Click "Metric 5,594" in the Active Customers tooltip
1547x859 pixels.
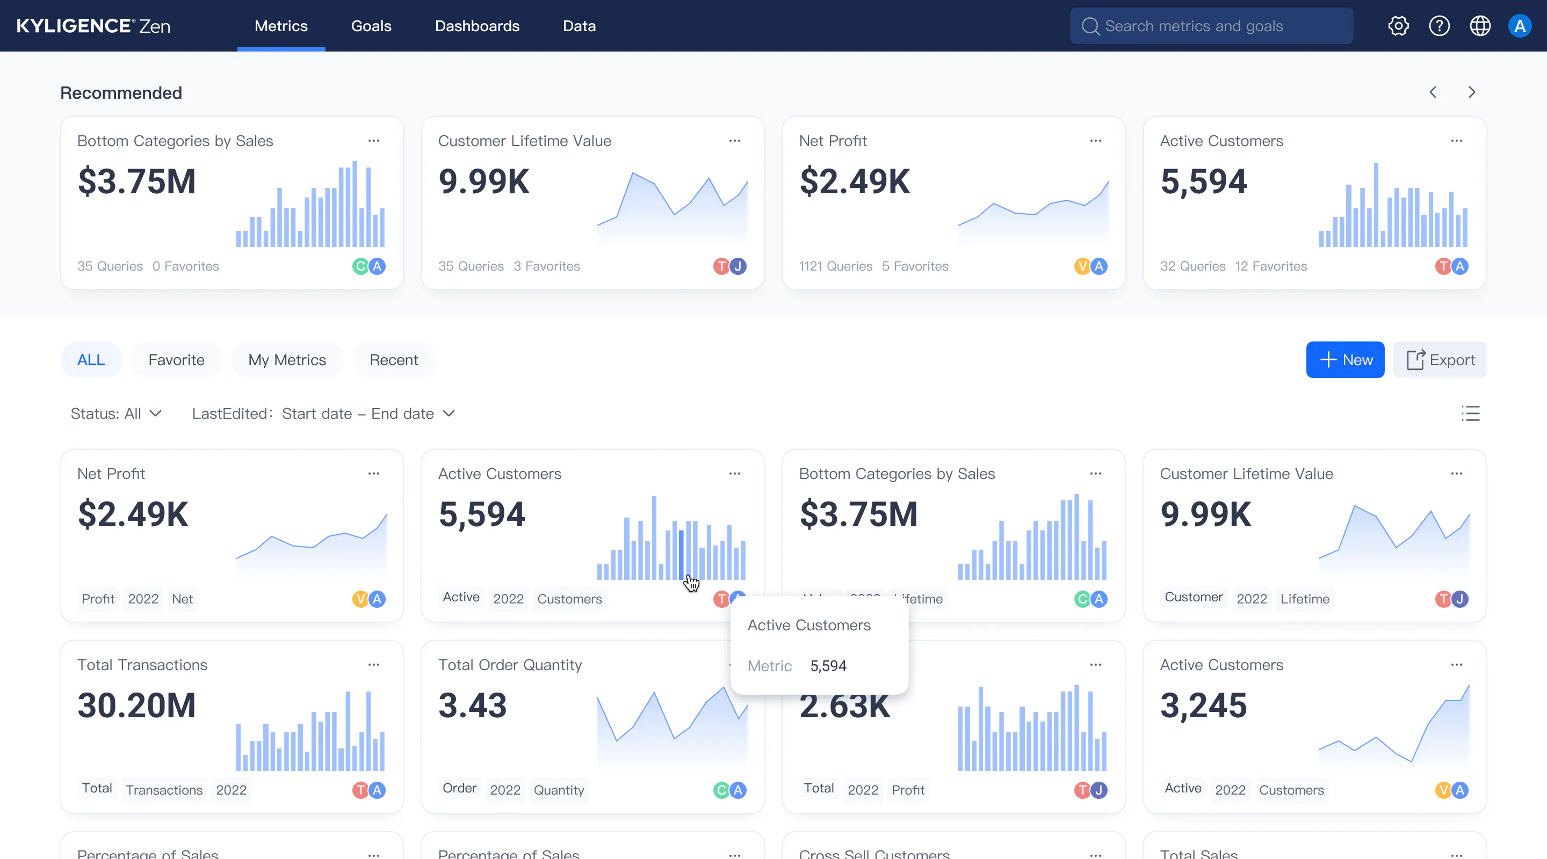(797, 666)
